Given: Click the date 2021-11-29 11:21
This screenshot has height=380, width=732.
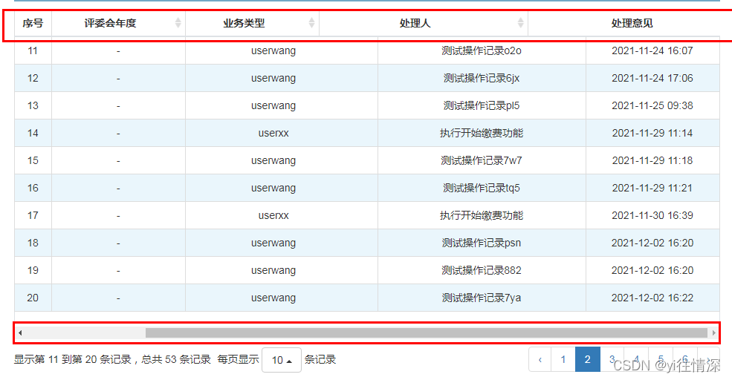Looking at the screenshot, I should 652,189.
